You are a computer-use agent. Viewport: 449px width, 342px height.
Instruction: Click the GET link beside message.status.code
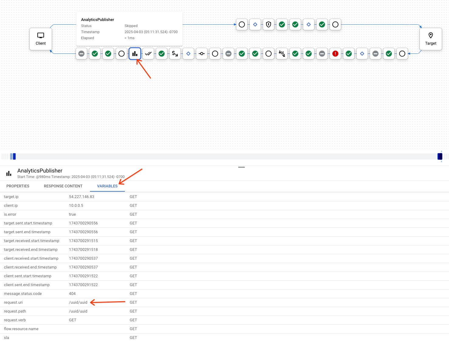[133, 293]
